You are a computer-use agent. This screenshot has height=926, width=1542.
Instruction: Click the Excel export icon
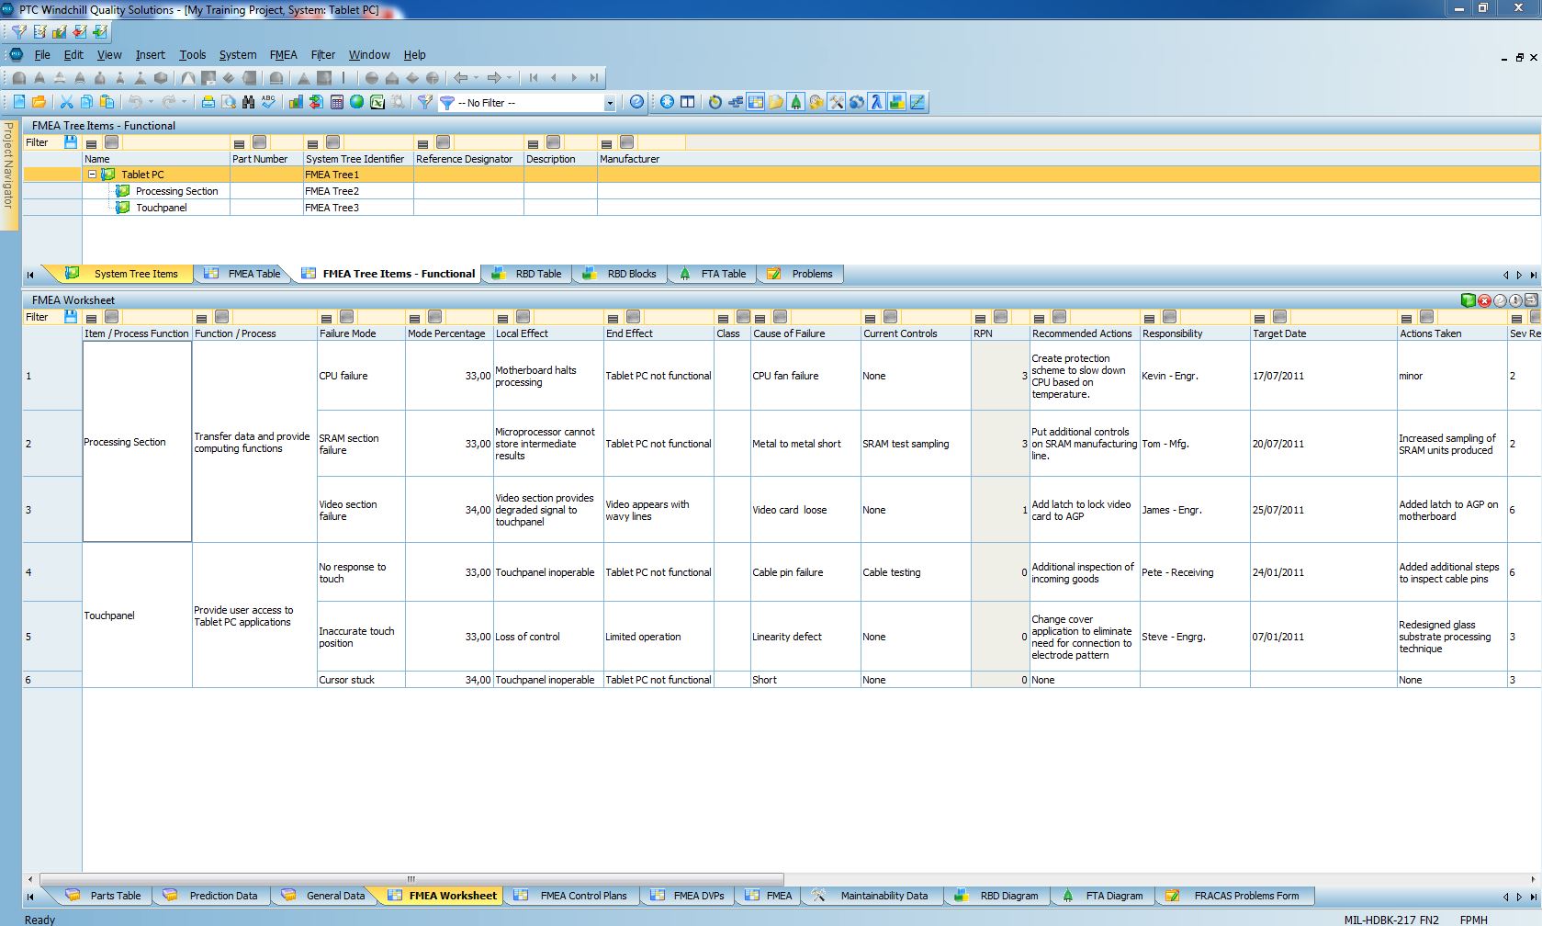pos(377,102)
